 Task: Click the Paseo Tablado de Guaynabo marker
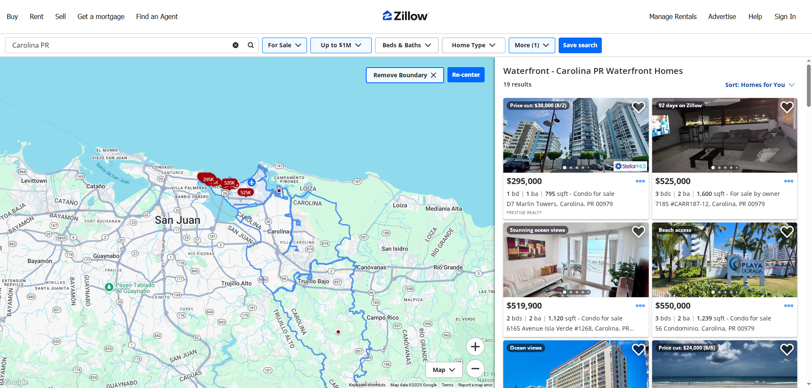pyautogui.click(x=109, y=287)
